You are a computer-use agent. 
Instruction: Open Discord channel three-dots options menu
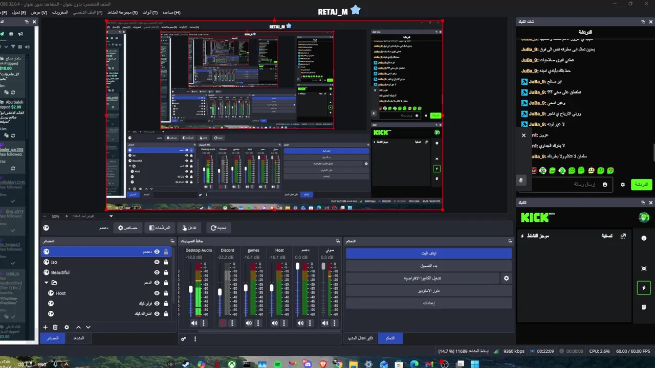[232, 323]
